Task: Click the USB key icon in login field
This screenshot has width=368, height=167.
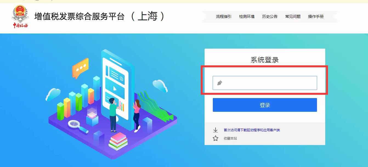Action: [x=219, y=83]
